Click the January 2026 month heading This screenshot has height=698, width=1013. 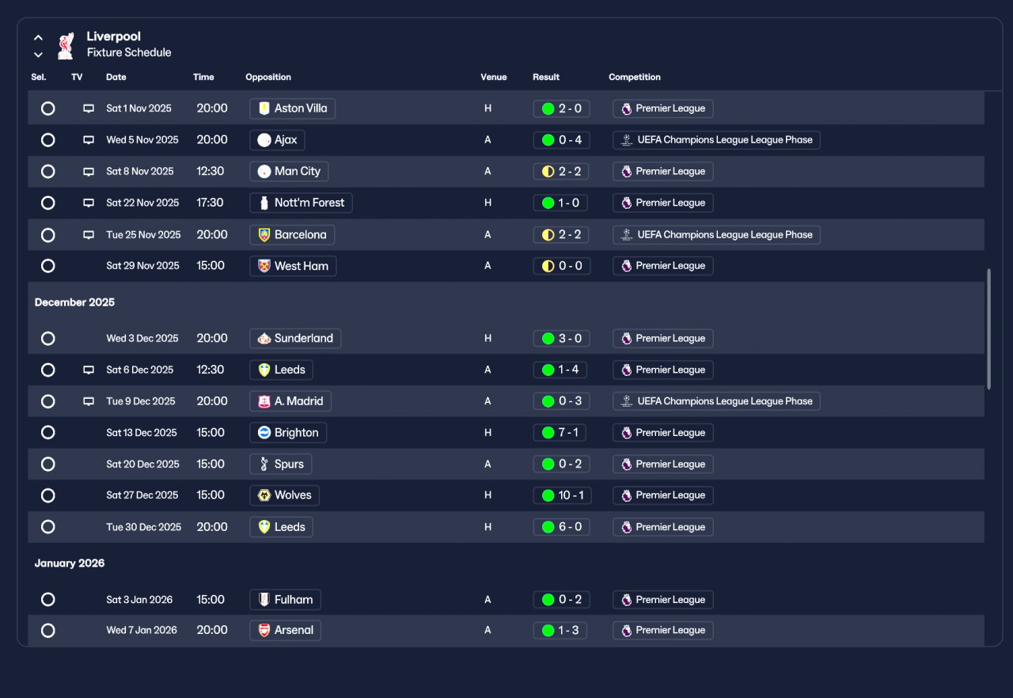70,563
